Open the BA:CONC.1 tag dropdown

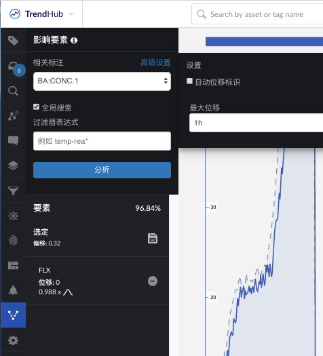pos(102,81)
